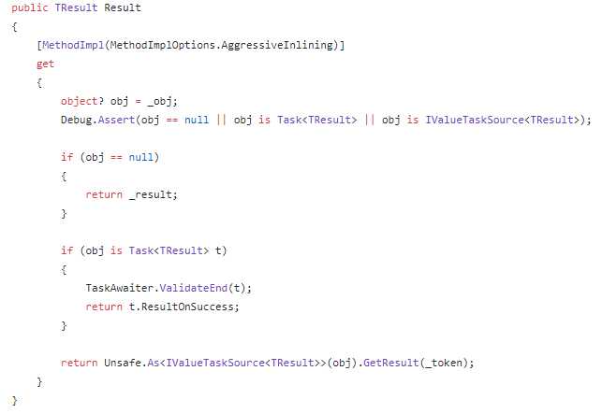Screen dimensions: 602x414
Task: Click Unsafe in the final return
Action: (123, 363)
